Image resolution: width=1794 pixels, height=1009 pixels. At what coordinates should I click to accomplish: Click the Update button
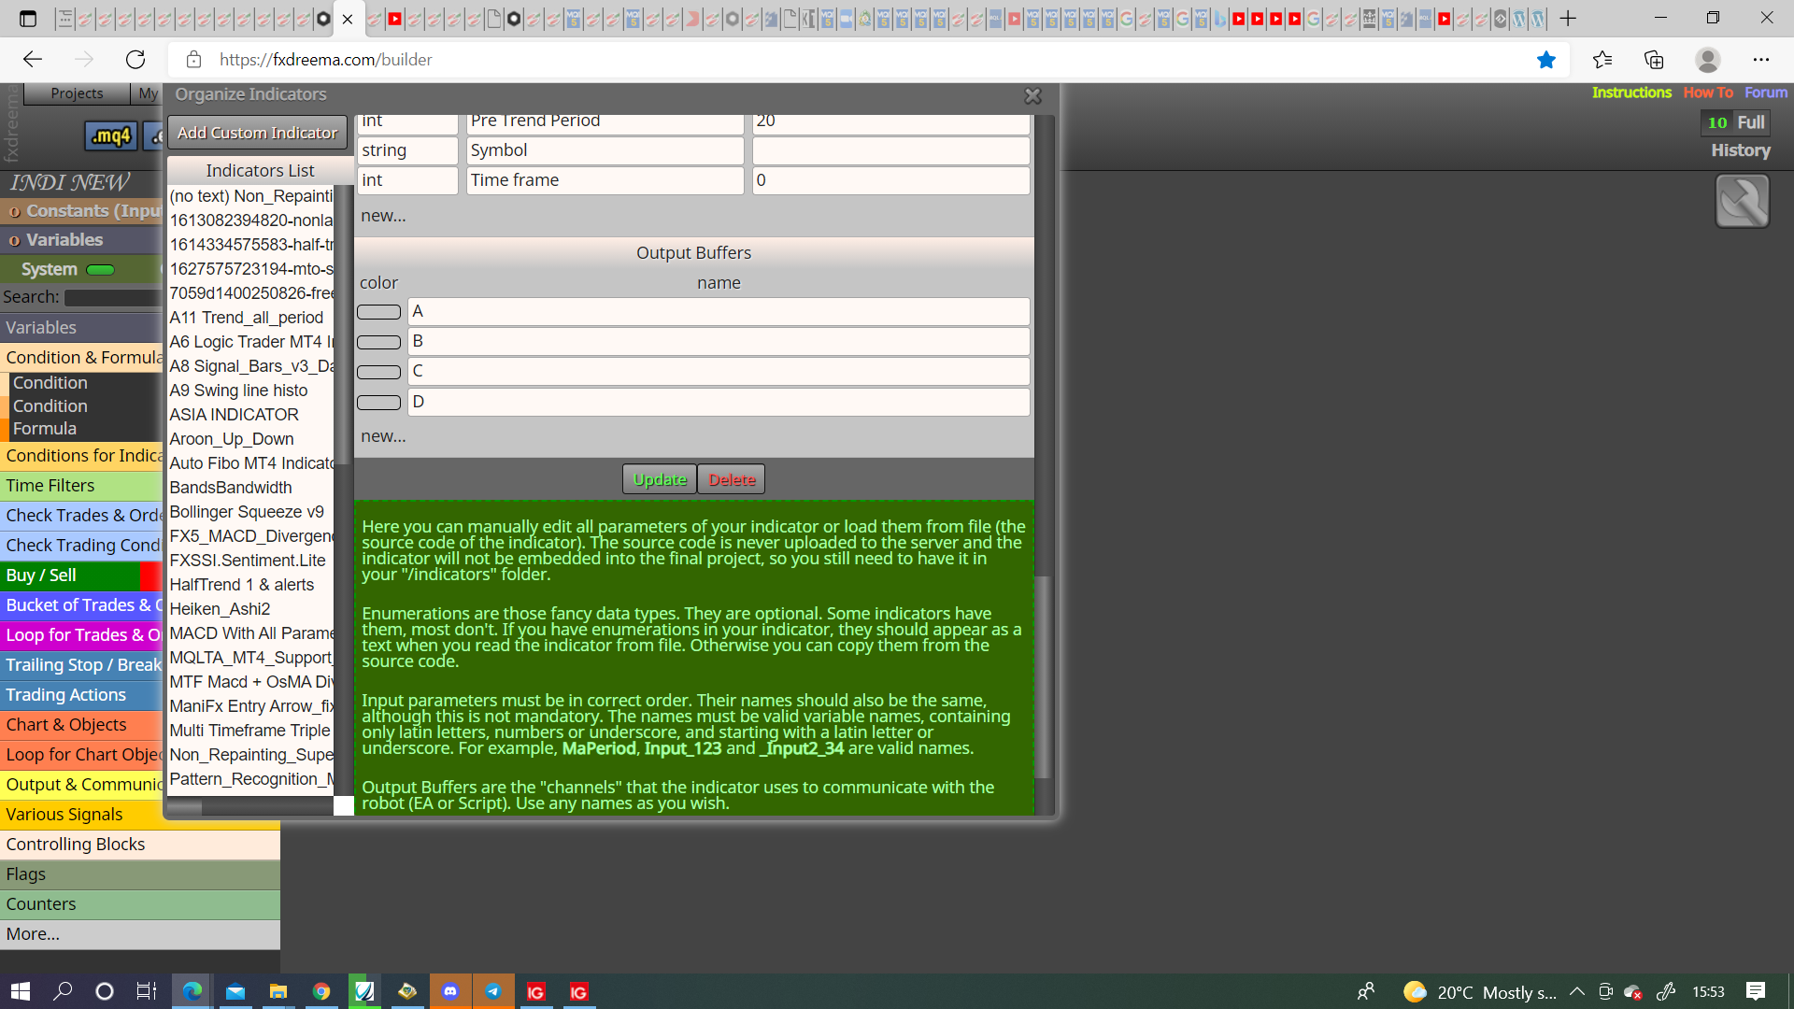(660, 479)
